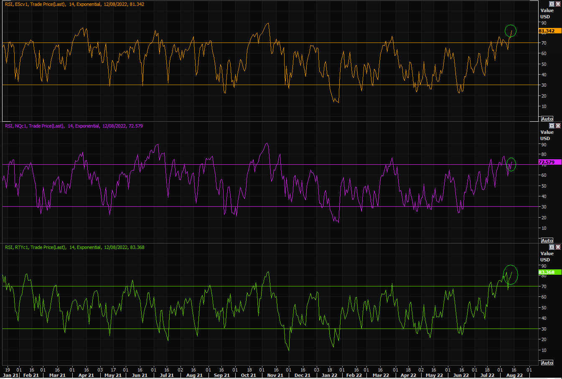
Task: Close the ESc1 RSI chart panel
Action: click(x=558, y=4)
